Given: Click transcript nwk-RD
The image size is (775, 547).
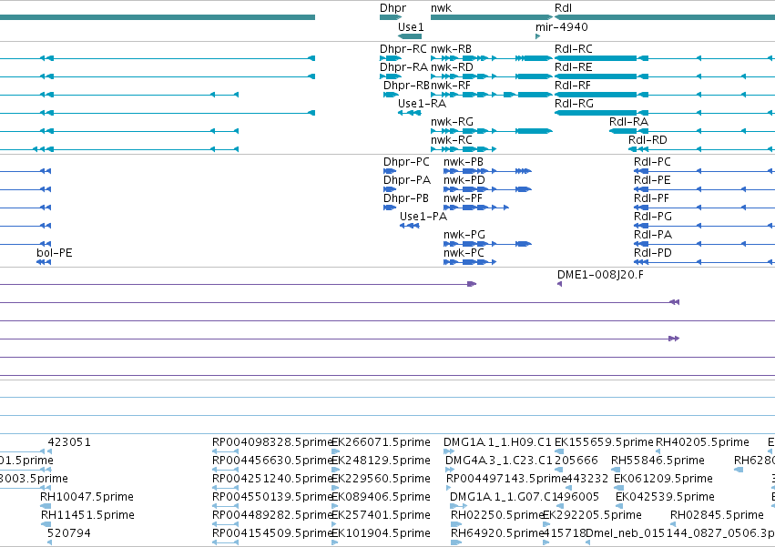Looking at the screenshot, I should (491, 76).
